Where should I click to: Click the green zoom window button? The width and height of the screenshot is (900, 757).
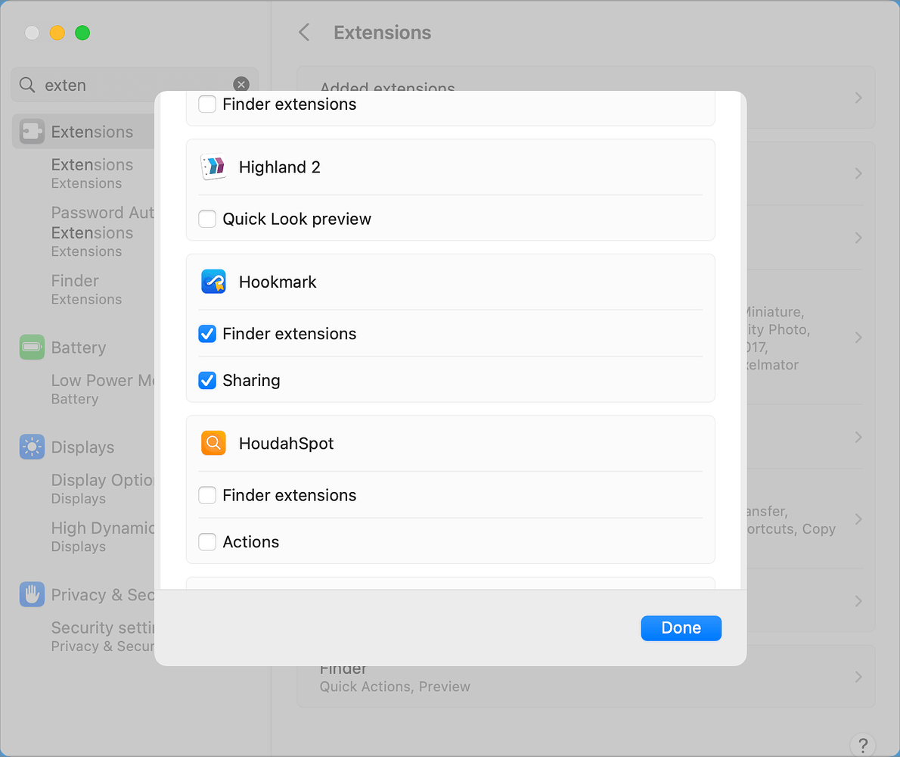tap(82, 33)
